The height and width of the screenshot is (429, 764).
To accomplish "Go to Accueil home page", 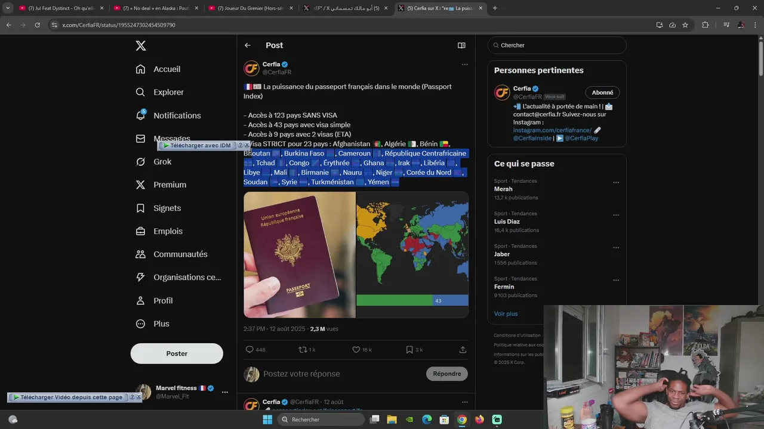I will [x=158, y=69].
